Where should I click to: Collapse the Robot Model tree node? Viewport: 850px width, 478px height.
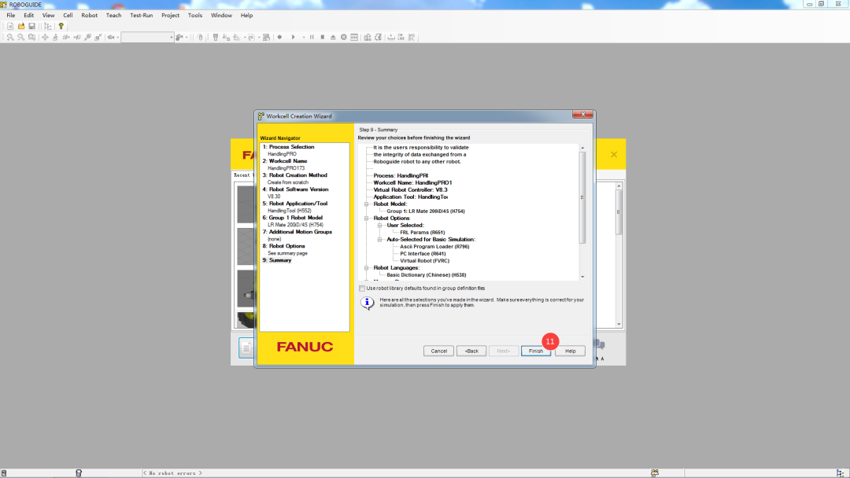[x=367, y=204]
